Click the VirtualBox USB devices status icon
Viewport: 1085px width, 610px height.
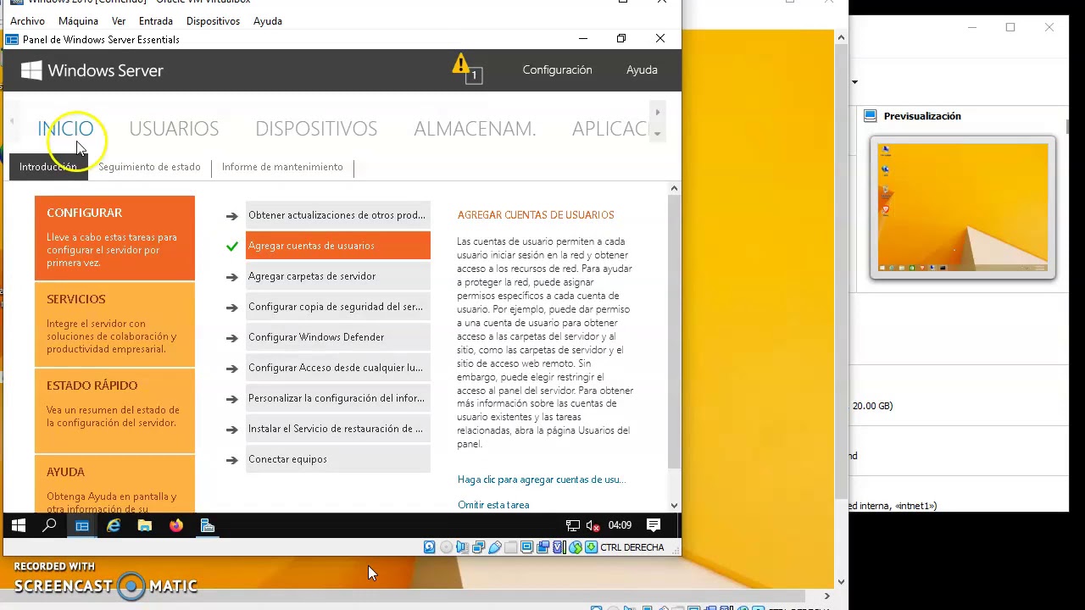(x=495, y=547)
